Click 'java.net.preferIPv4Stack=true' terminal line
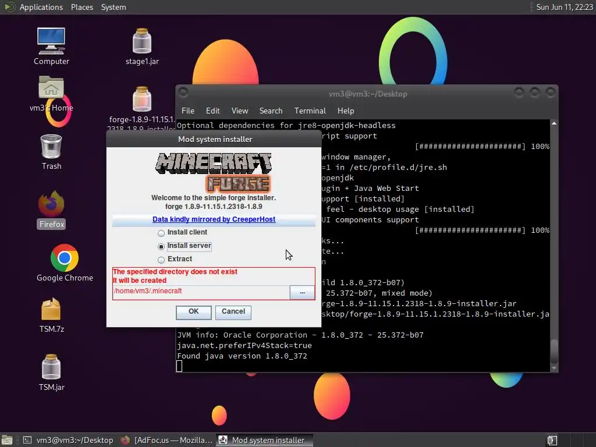The image size is (596, 447). pyautogui.click(x=244, y=346)
